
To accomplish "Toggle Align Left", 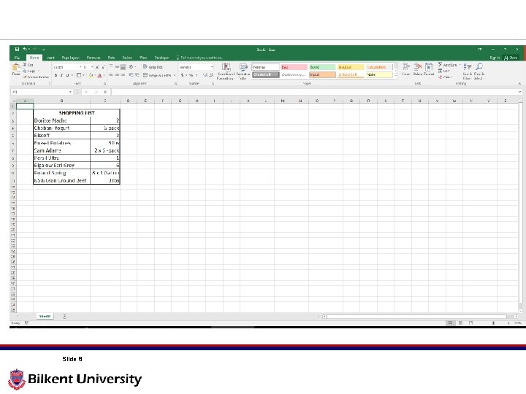I will pyautogui.click(x=111, y=75).
